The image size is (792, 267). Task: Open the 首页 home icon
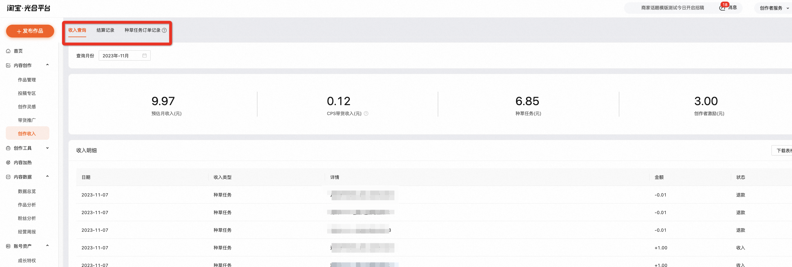8,51
